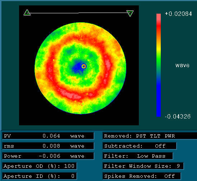Click the wave unit label beside scale
This screenshot has width=197, height=181.
(x=182, y=65)
